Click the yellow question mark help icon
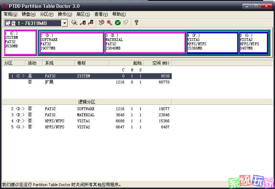The height and width of the screenshot is (189, 275). click(x=136, y=22)
